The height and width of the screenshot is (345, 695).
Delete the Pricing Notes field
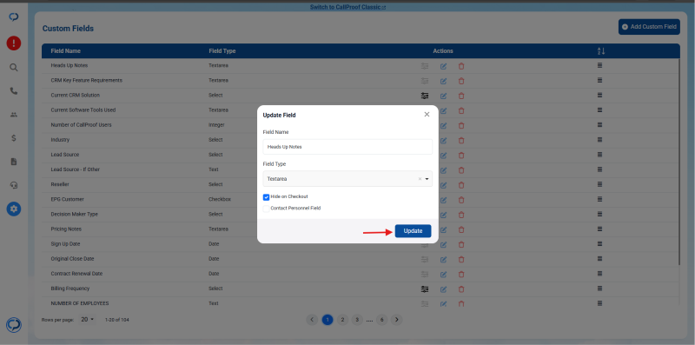461,229
